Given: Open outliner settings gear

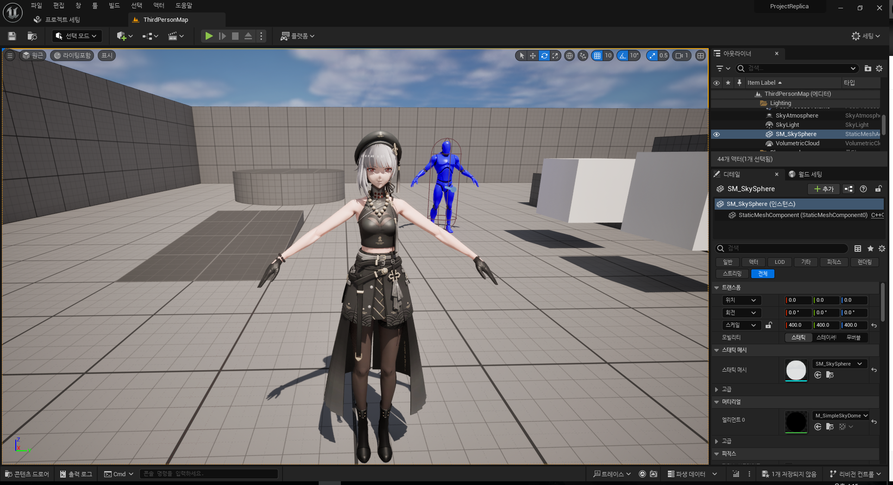Looking at the screenshot, I should pos(879,68).
